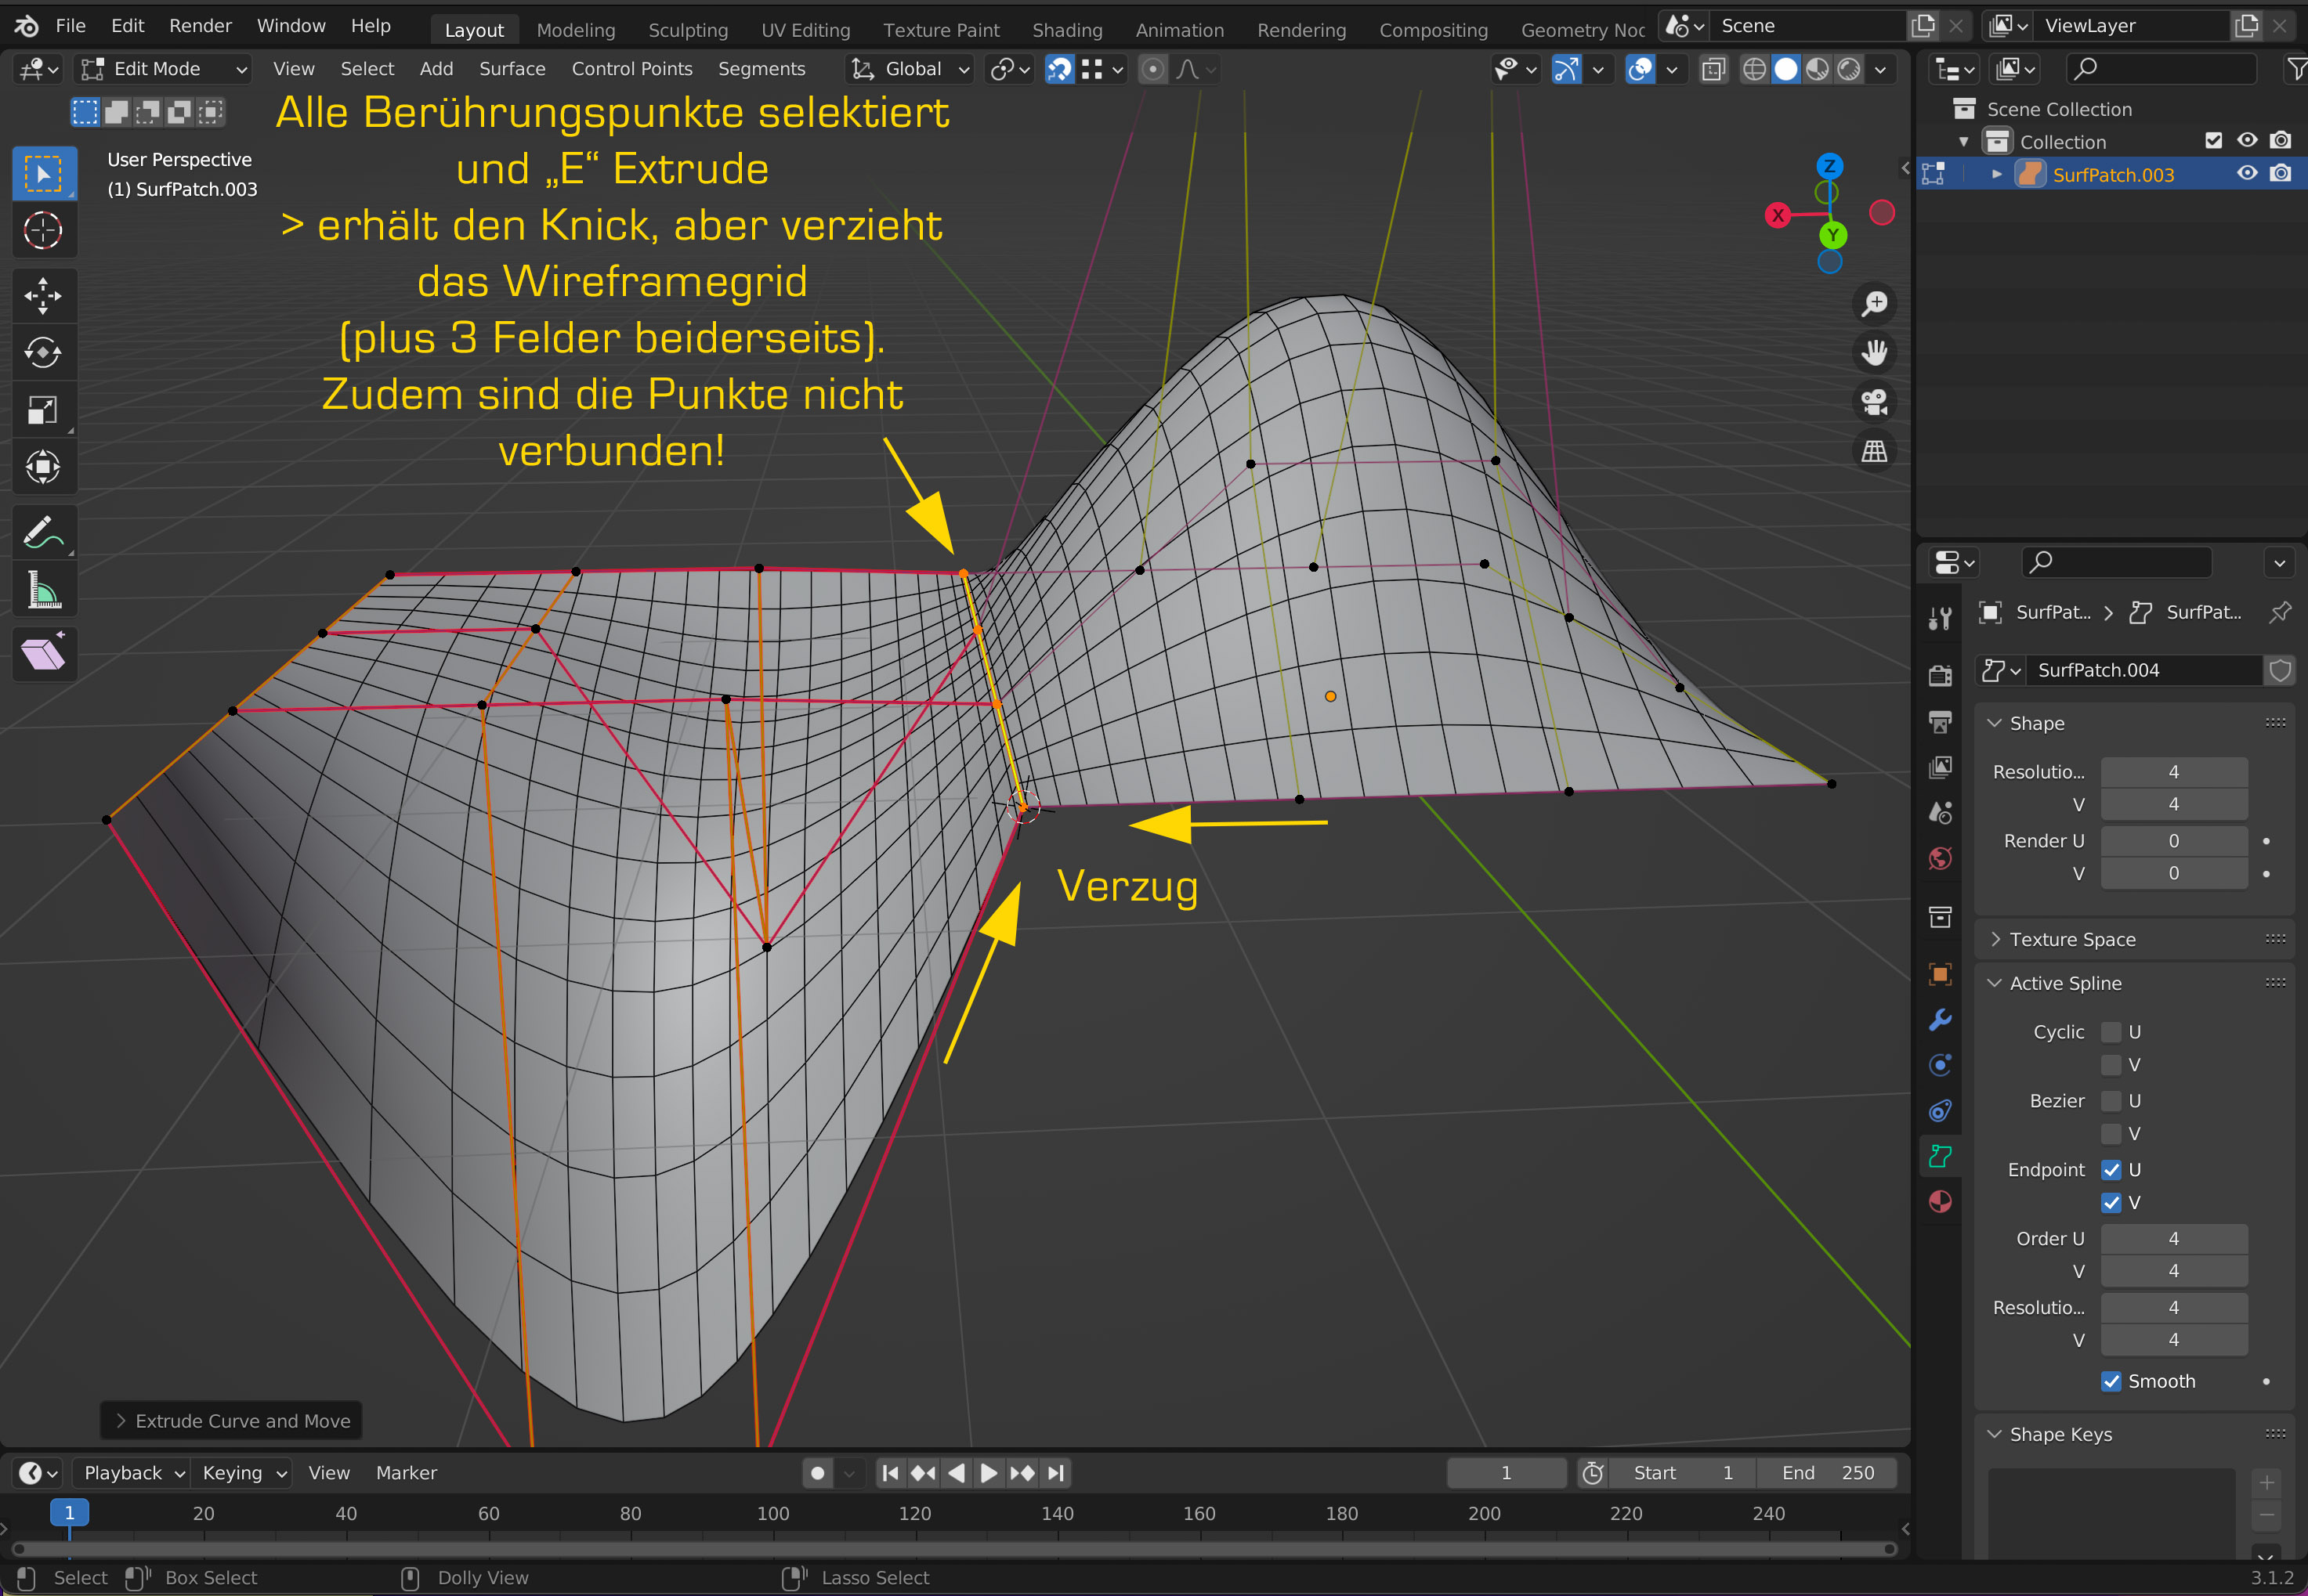Click the 3D Cursor tool
Screen dimensions: 2308x1596
click(42, 231)
